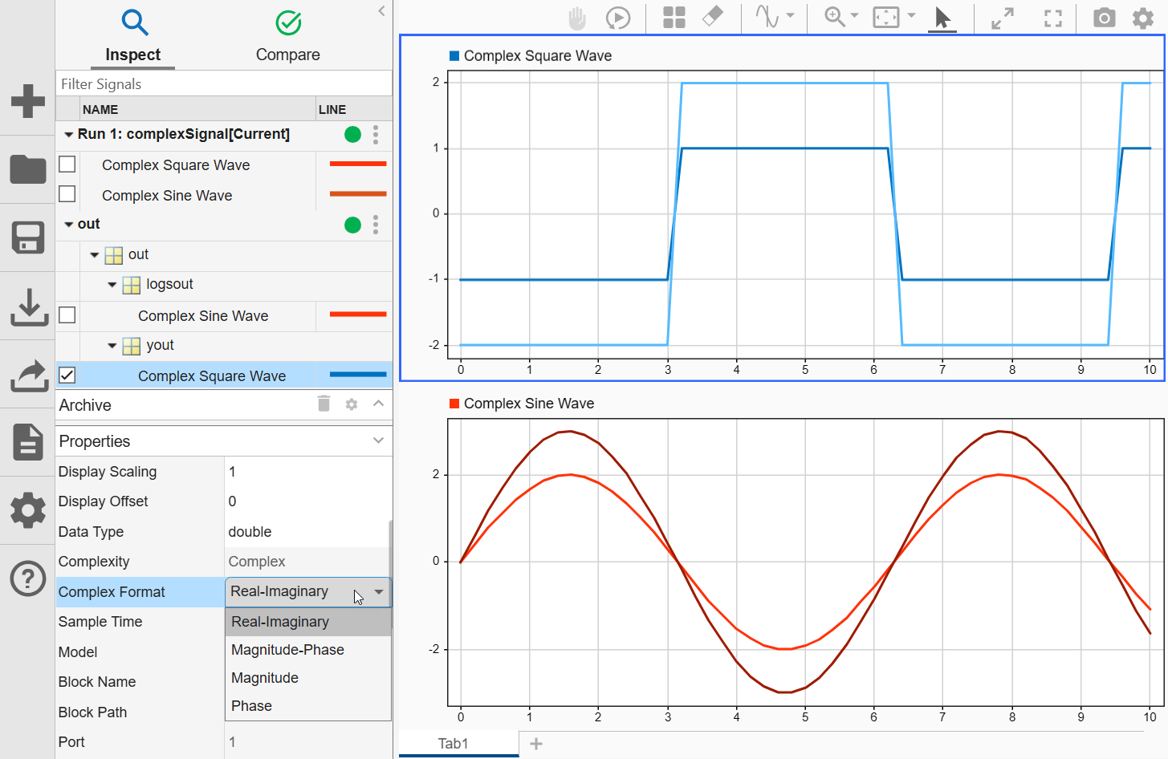The image size is (1168, 759).
Task: Switch to the Compare tab
Action: click(x=287, y=35)
